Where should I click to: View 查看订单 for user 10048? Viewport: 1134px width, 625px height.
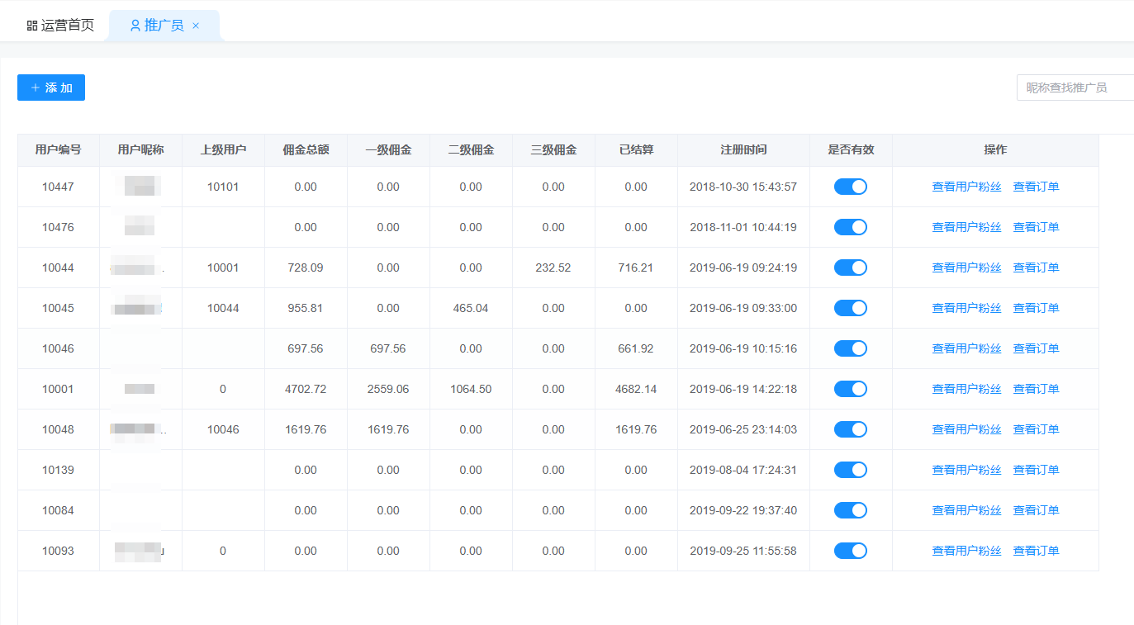pyautogui.click(x=1036, y=429)
